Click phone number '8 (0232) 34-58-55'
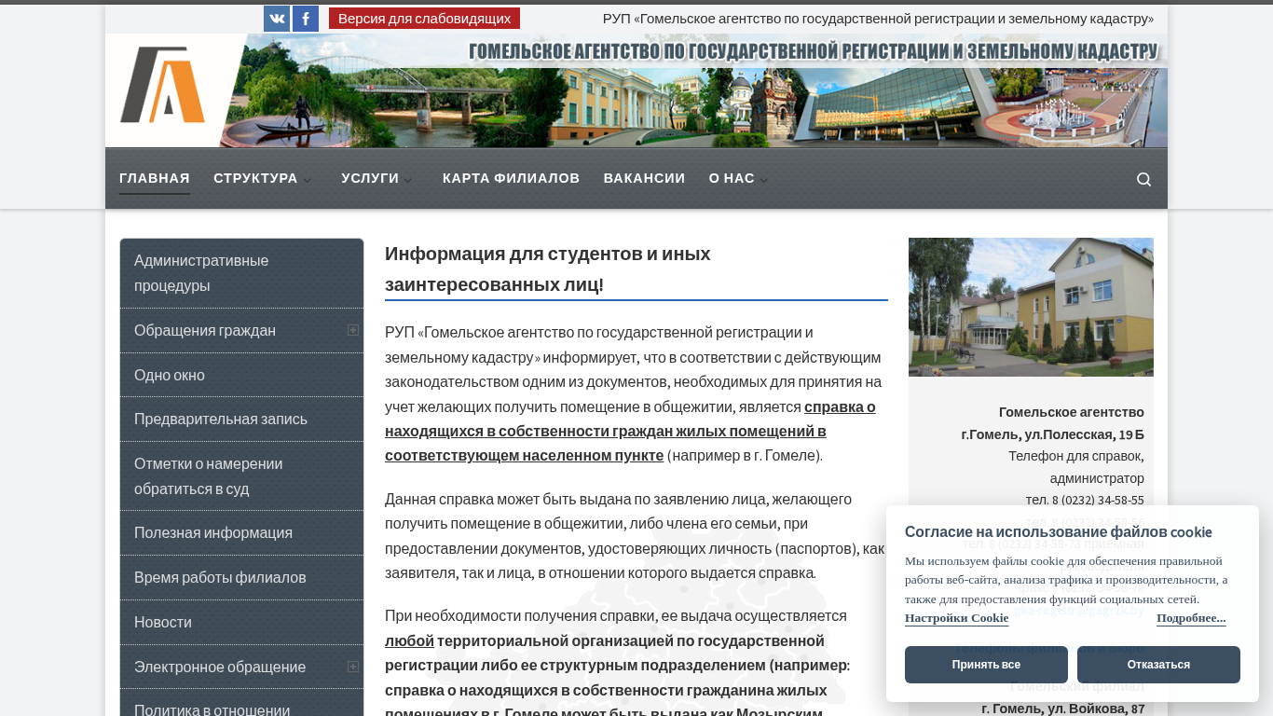This screenshot has width=1273, height=716. pyautogui.click(x=1097, y=500)
